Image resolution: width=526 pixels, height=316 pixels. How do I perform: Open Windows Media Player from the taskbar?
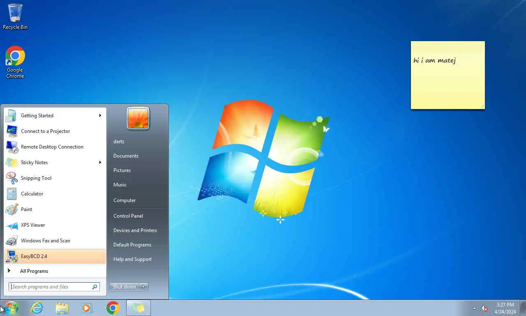pyautogui.click(x=88, y=308)
